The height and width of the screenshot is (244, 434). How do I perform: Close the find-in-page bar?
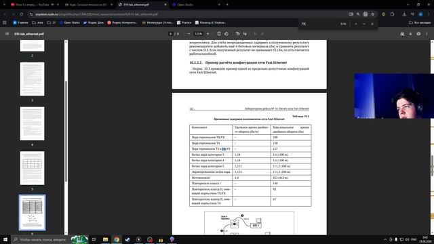372,24
